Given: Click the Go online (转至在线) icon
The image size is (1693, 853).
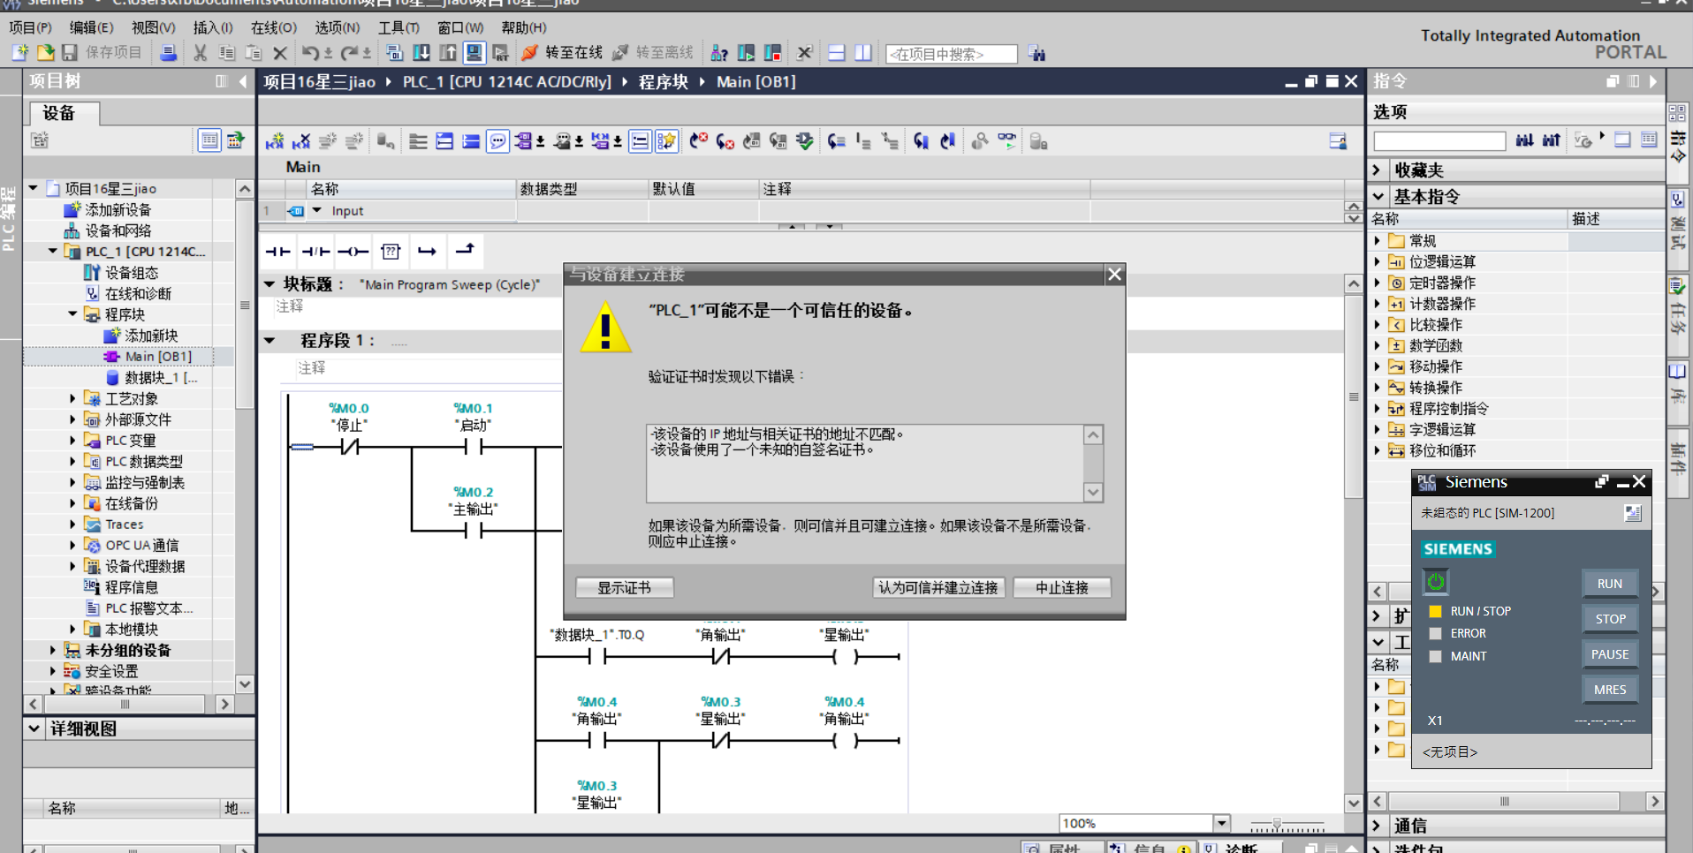Looking at the screenshot, I should (530, 53).
